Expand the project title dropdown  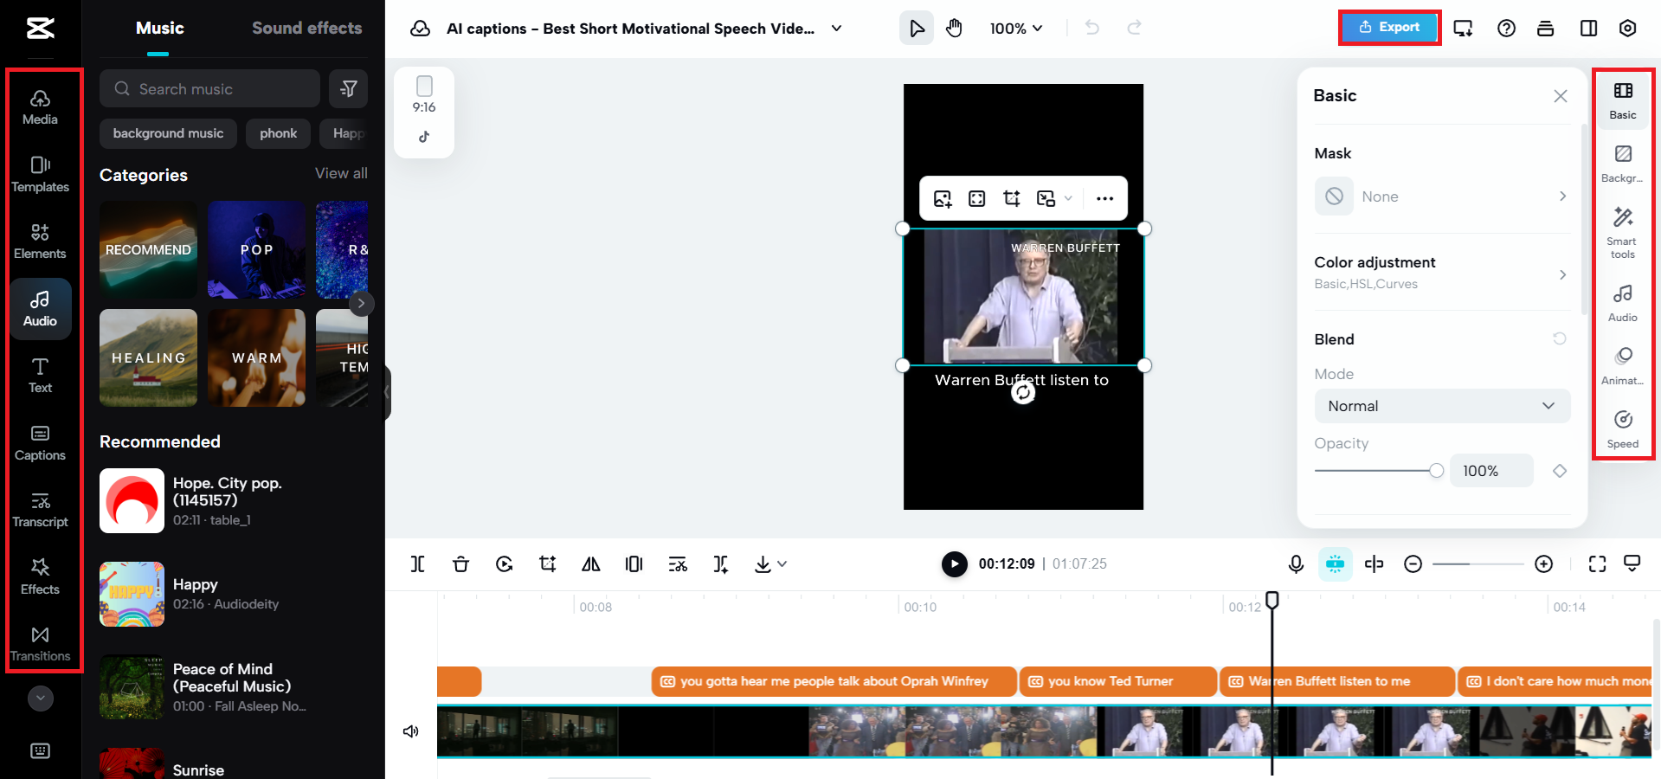click(836, 28)
